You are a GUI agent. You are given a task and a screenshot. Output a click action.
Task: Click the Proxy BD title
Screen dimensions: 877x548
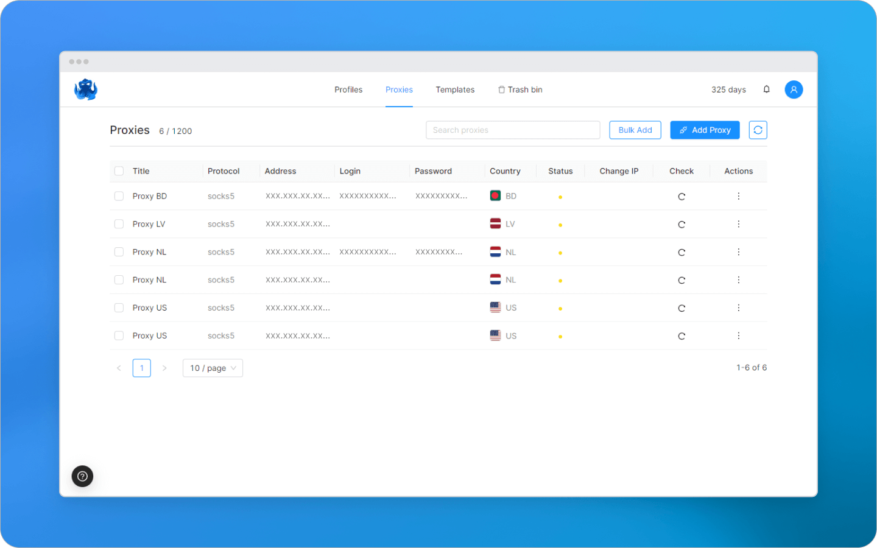[x=149, y=196]
